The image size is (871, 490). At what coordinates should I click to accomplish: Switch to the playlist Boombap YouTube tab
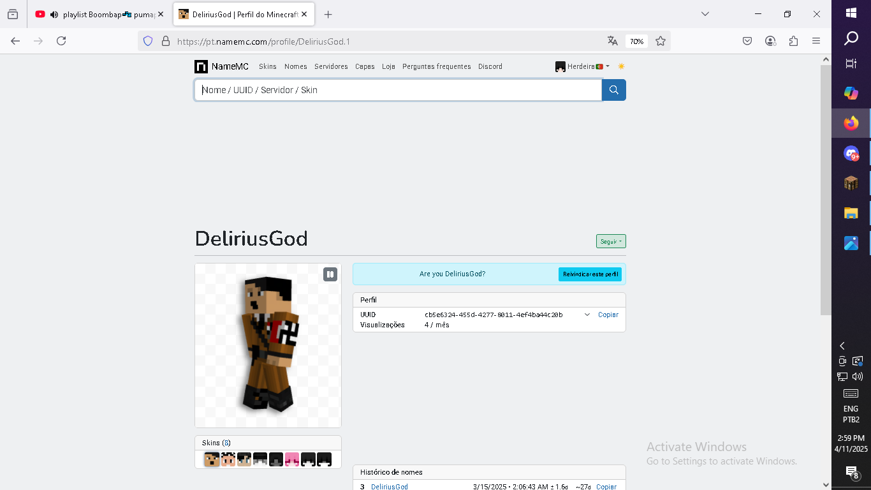pos(100,14)
